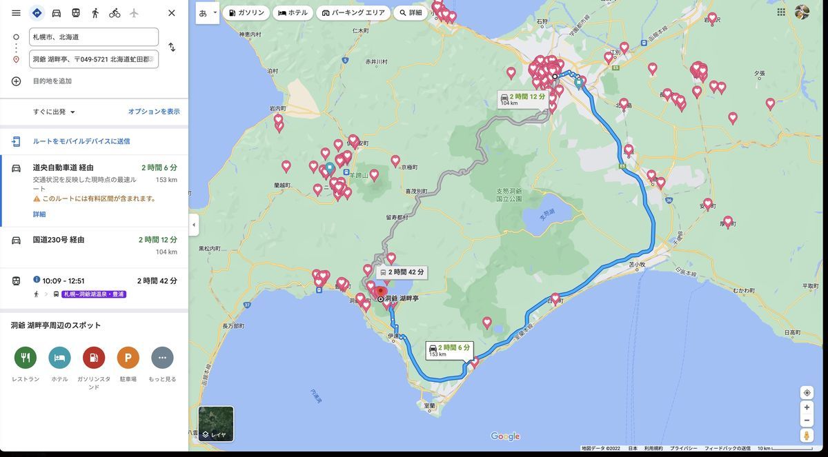Open the input language あ dropdown

click(x=208, y=13)
